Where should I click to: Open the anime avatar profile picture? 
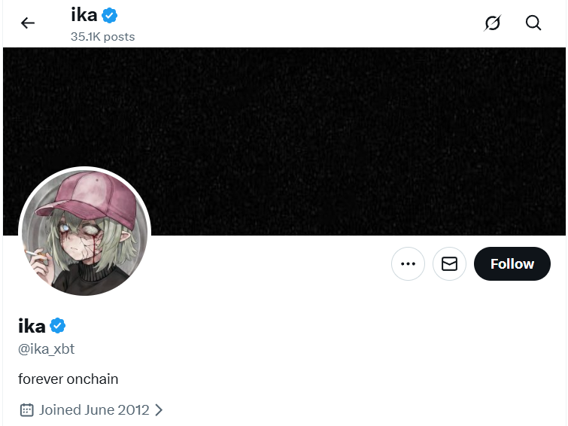pos(84,233)
